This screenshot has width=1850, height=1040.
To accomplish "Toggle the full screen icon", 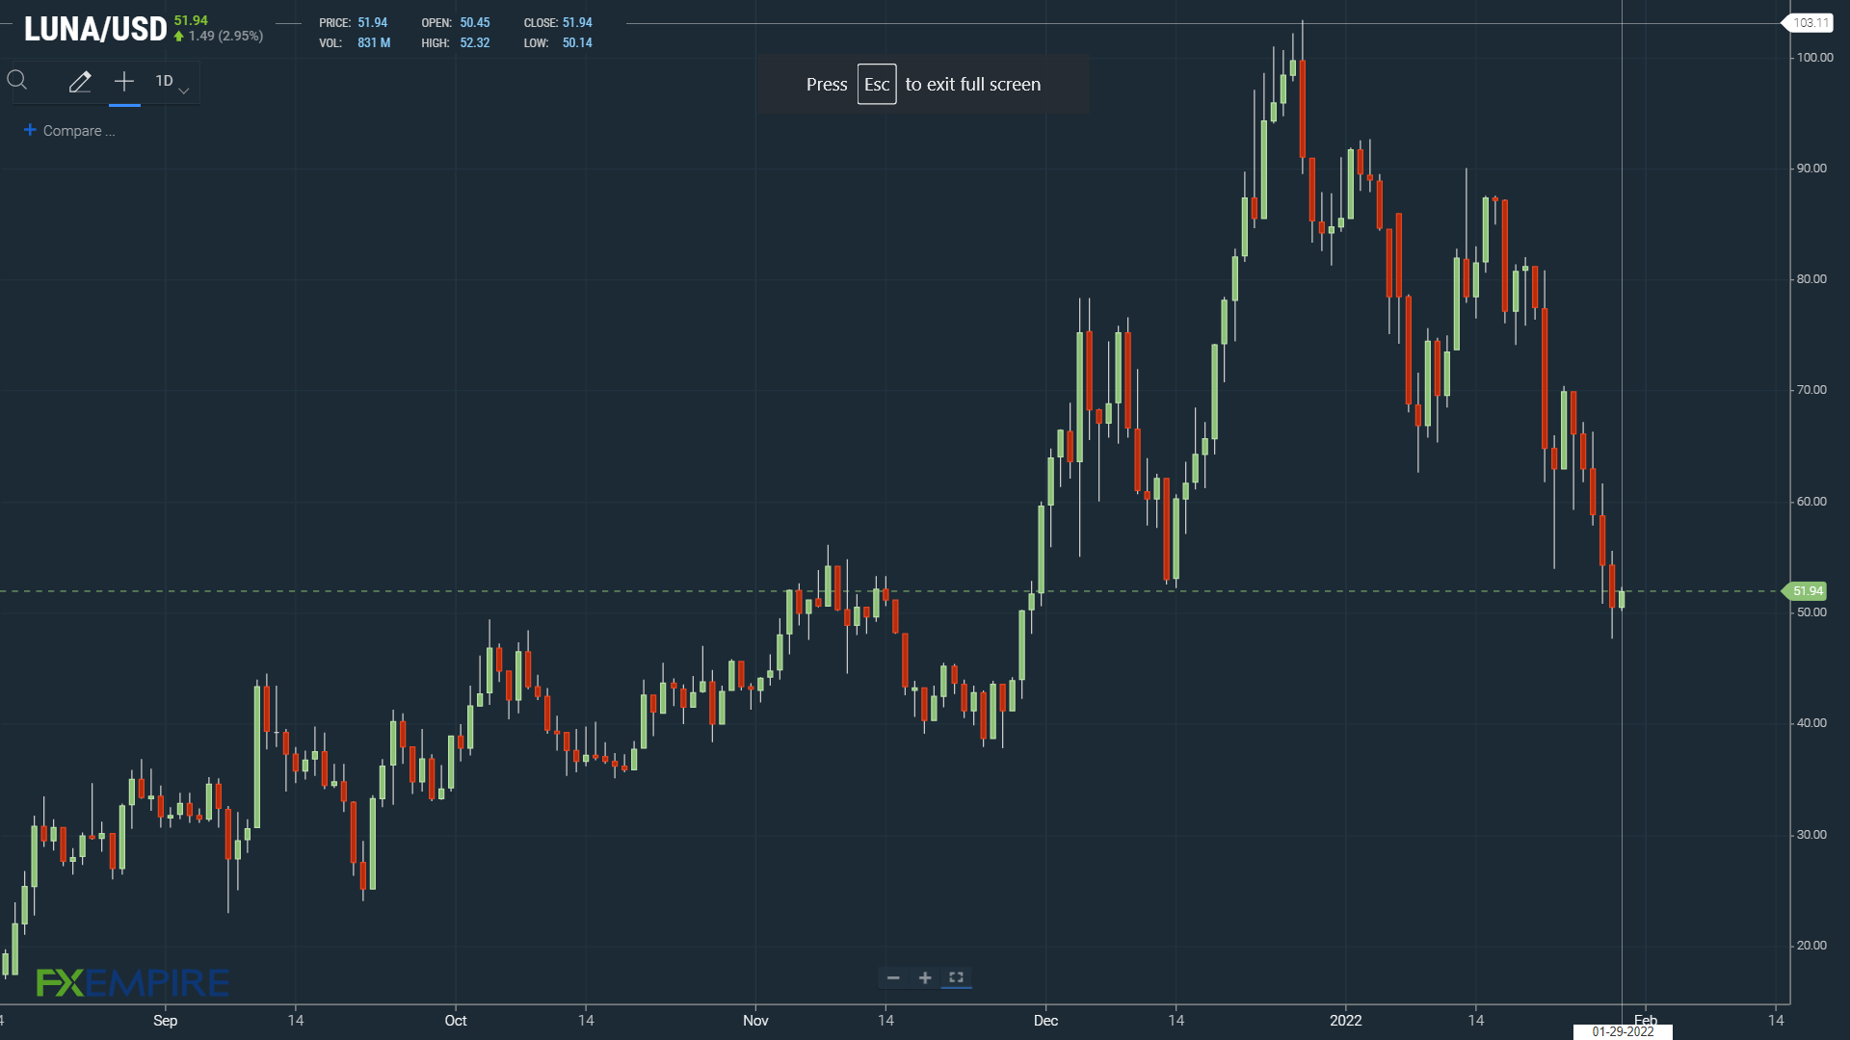I will point(957,977).
